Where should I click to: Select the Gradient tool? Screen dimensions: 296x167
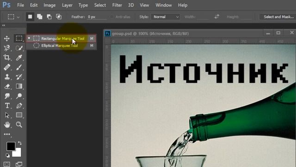[19, 86]
